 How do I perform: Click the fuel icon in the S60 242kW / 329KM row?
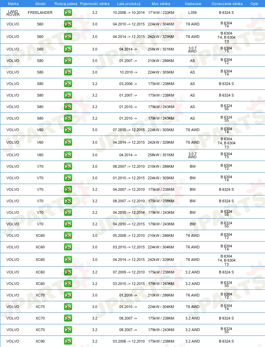click(x=68, y=37)
